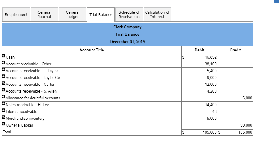Switch to the General Journal tab
Image resolution: width=279 pixels, height=141 pixels.
(44, 14)
